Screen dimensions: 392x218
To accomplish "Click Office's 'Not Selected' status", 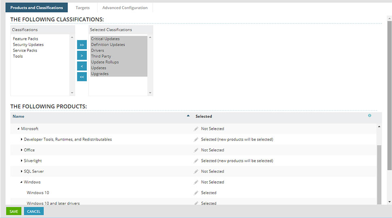I will pyautogui.click(x=213, y=150).
